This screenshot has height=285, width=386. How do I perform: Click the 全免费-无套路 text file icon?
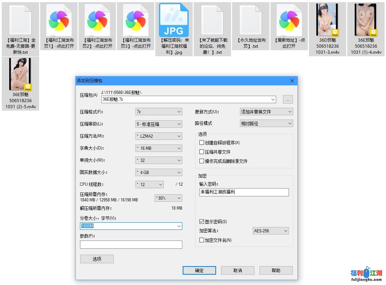20,20
